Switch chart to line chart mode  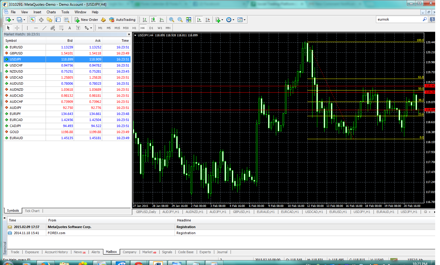[162, 20]
